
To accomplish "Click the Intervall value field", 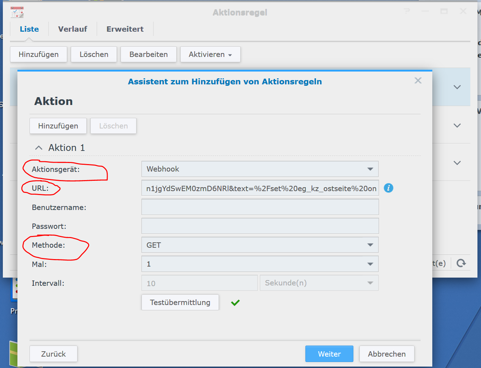I will [x=199, y=283].
